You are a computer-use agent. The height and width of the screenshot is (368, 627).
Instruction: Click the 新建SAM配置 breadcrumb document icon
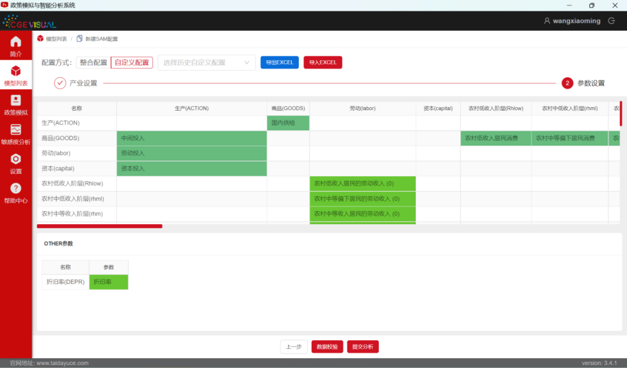(x=79, y=39)
